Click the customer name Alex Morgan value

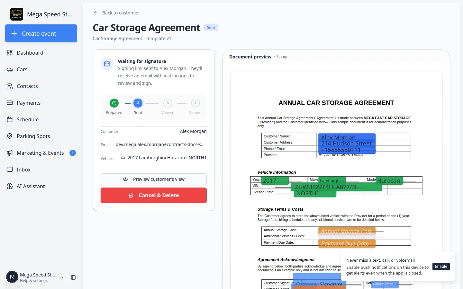193,131
